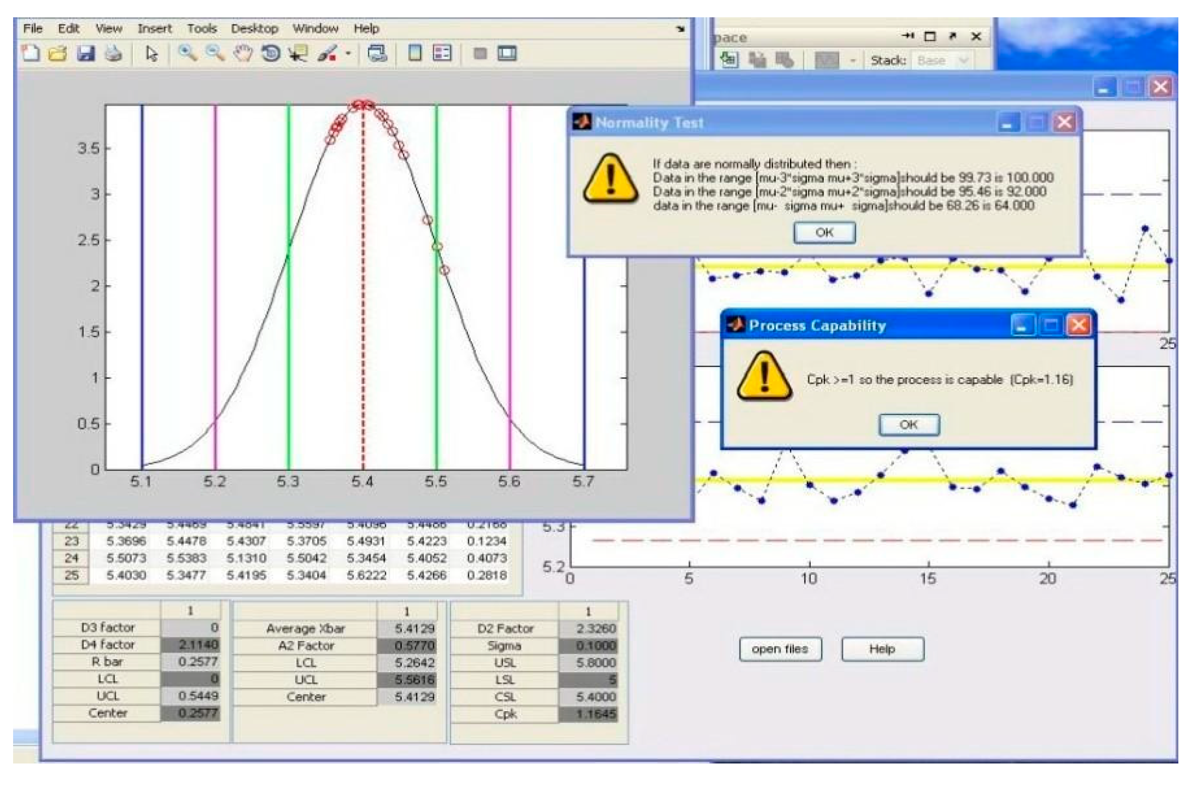
Task: Save the current figure
Action: pos(86,54)
